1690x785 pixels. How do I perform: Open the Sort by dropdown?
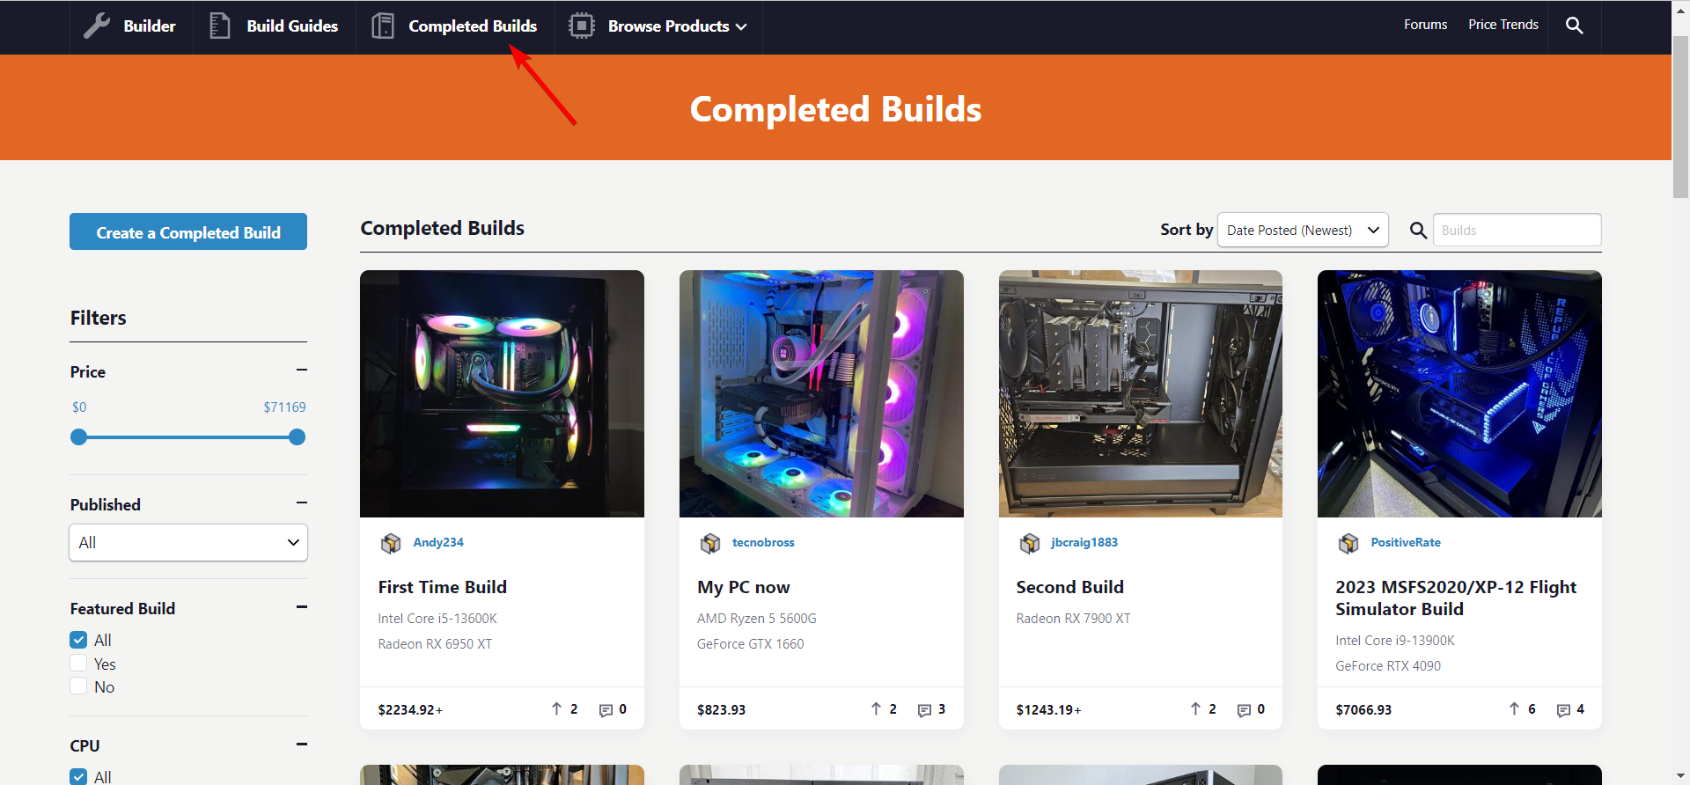coord(1303,231)
